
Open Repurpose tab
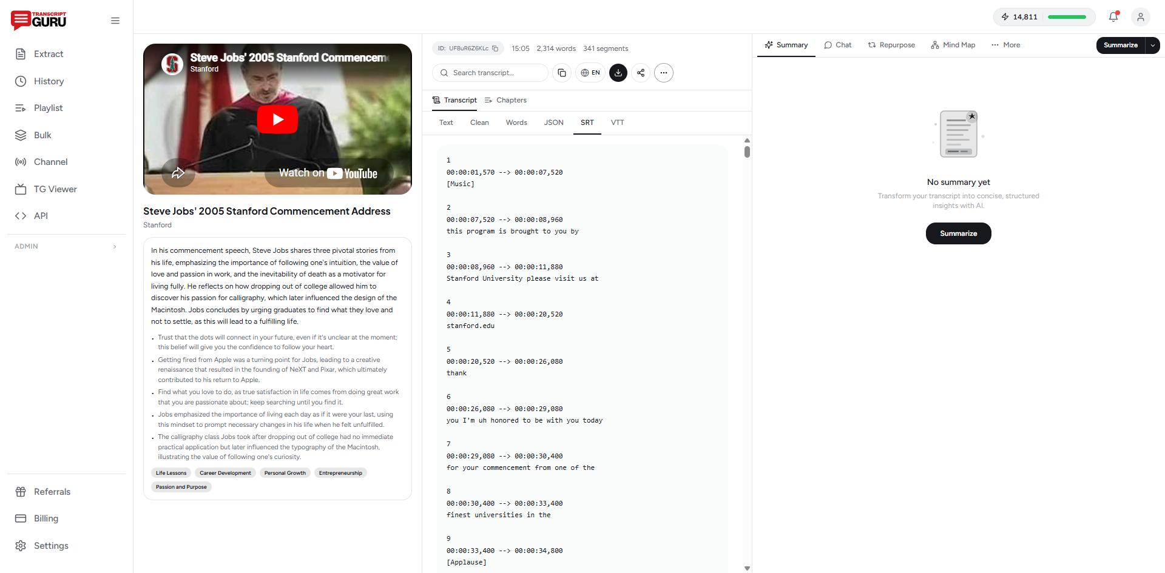click(x=891, y=45)
